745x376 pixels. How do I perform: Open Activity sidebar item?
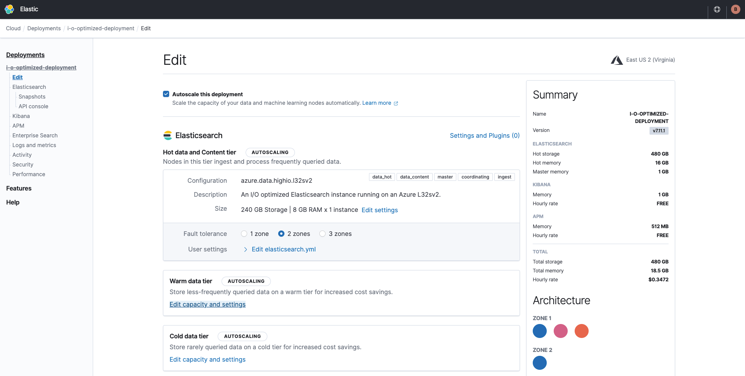click(x=22, y=155)
